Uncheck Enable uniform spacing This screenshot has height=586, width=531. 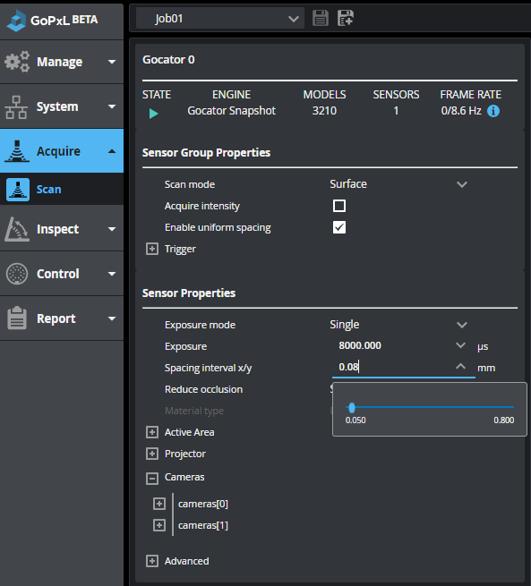tap(339, 227)
